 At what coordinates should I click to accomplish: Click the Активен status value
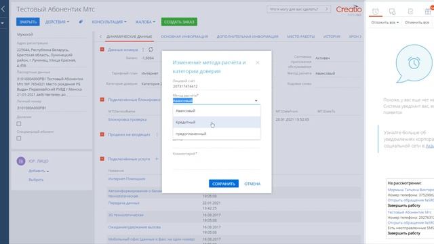click(323, 58)
